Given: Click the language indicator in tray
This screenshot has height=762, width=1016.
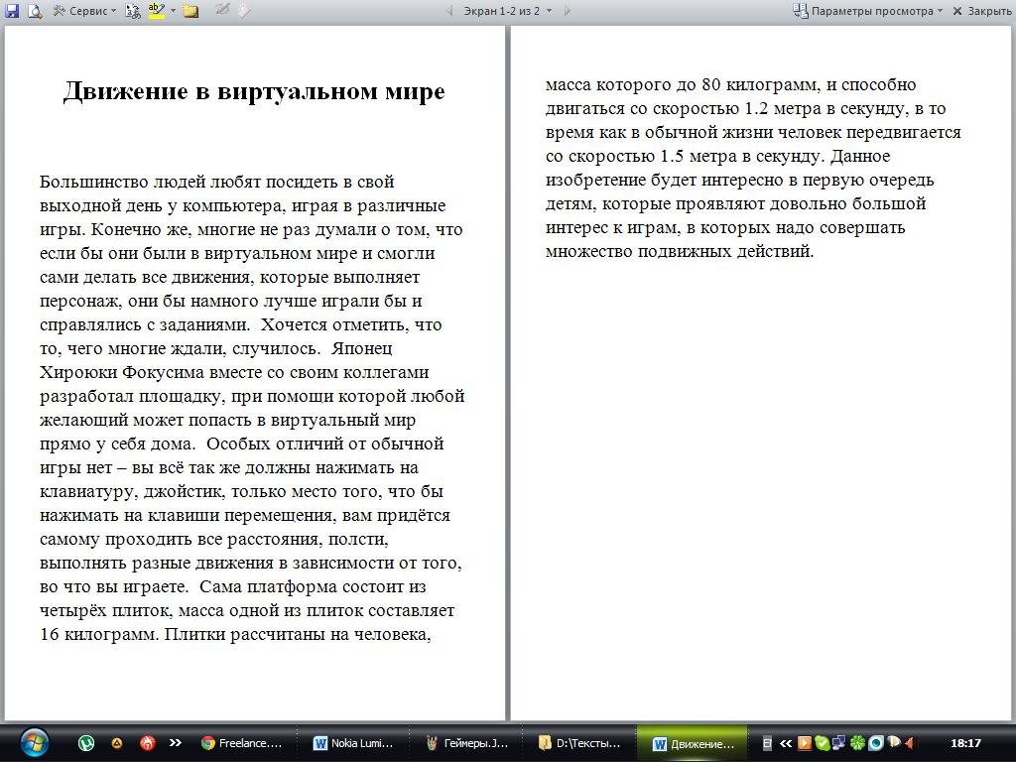Looking at the screenshot, I should click(x=767, y=743).
